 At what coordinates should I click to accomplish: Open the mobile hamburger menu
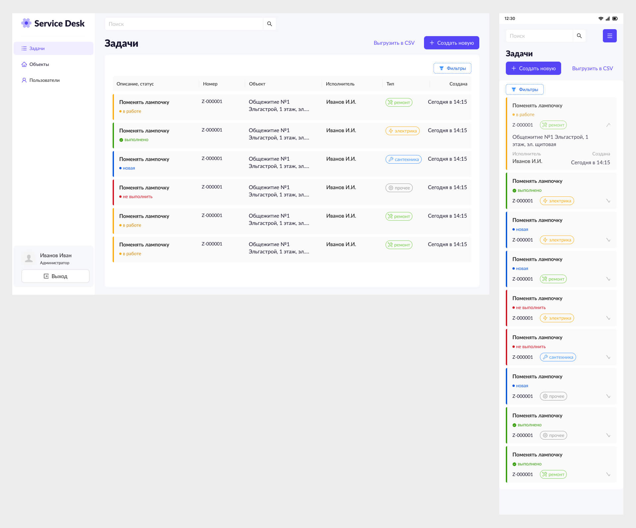coord(609,36)
